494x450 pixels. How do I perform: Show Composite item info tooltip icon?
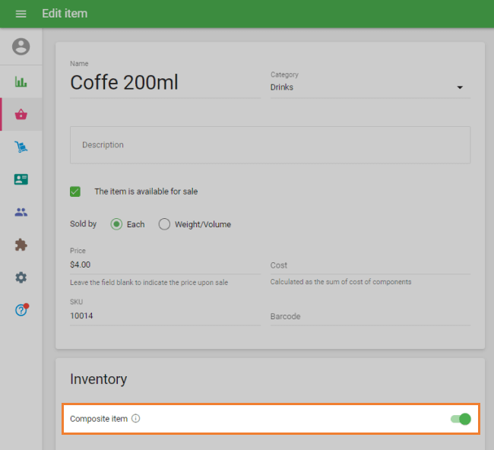click(x=135, y=419)
